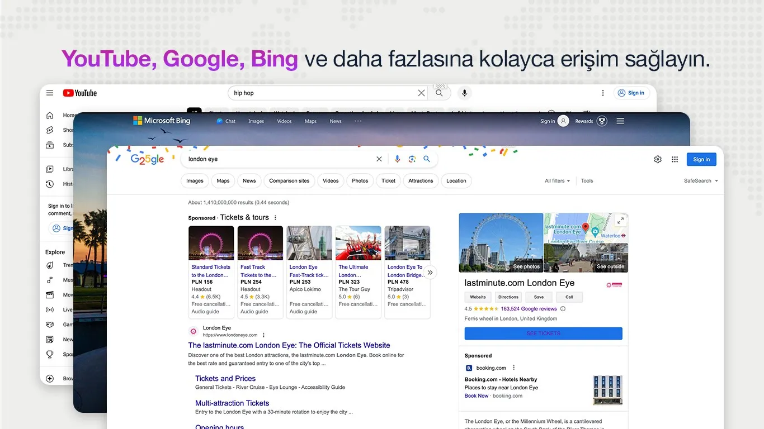Open Google apps grid

coord(675,159)
